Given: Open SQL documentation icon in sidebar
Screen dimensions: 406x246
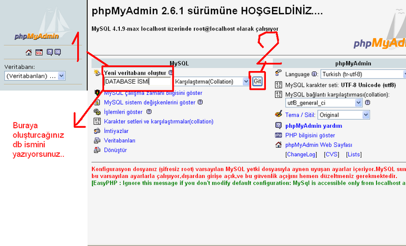Looking at the screenshot, I should pyautogui.click(x=58, y=52).
